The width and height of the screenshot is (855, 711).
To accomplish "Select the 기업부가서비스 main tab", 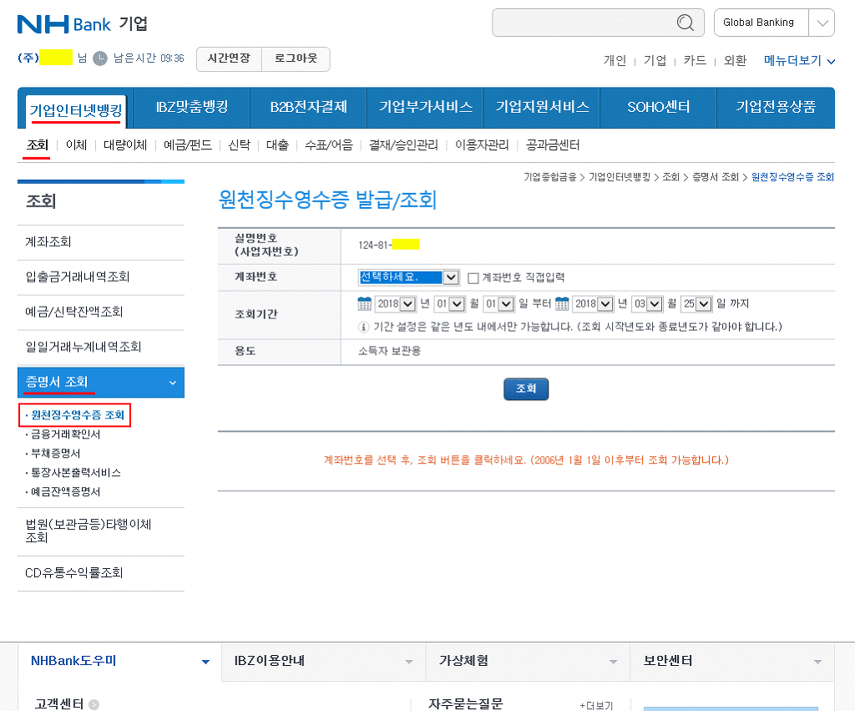I will pyautogui.click(x=425, y=107).
